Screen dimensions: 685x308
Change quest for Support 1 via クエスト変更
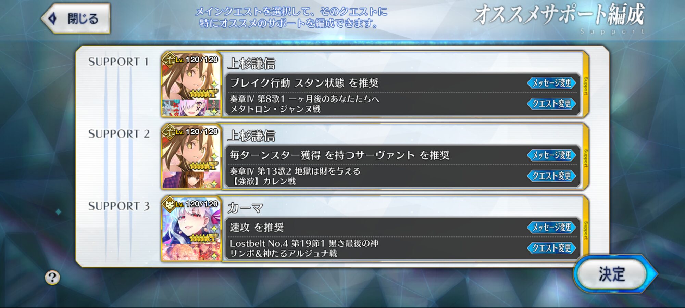(x=552, y=103)
